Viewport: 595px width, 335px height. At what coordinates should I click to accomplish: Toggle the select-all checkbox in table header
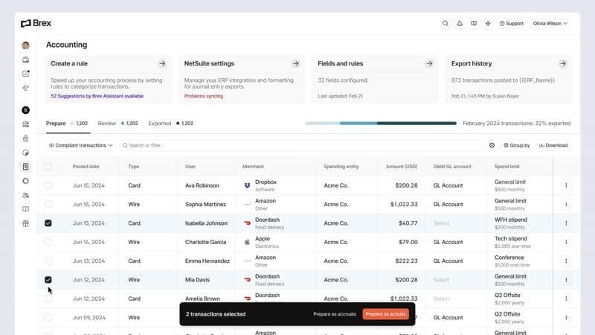coord(48,167)
